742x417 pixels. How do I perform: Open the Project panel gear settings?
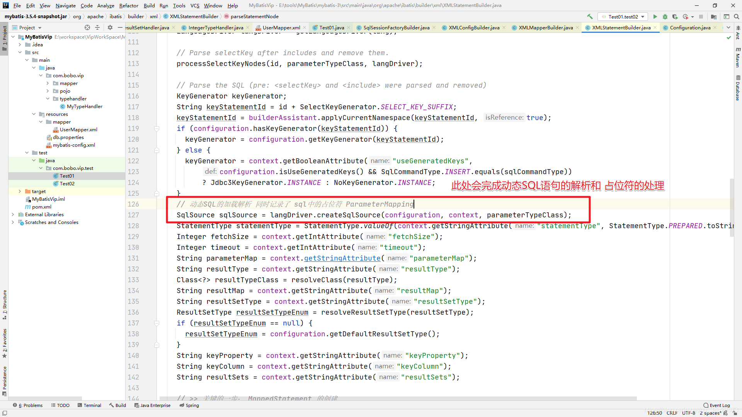tap(110, 27)
